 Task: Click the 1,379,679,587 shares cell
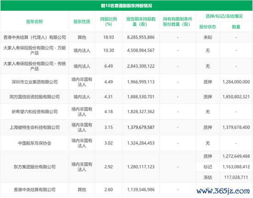(x=141, y=127)
